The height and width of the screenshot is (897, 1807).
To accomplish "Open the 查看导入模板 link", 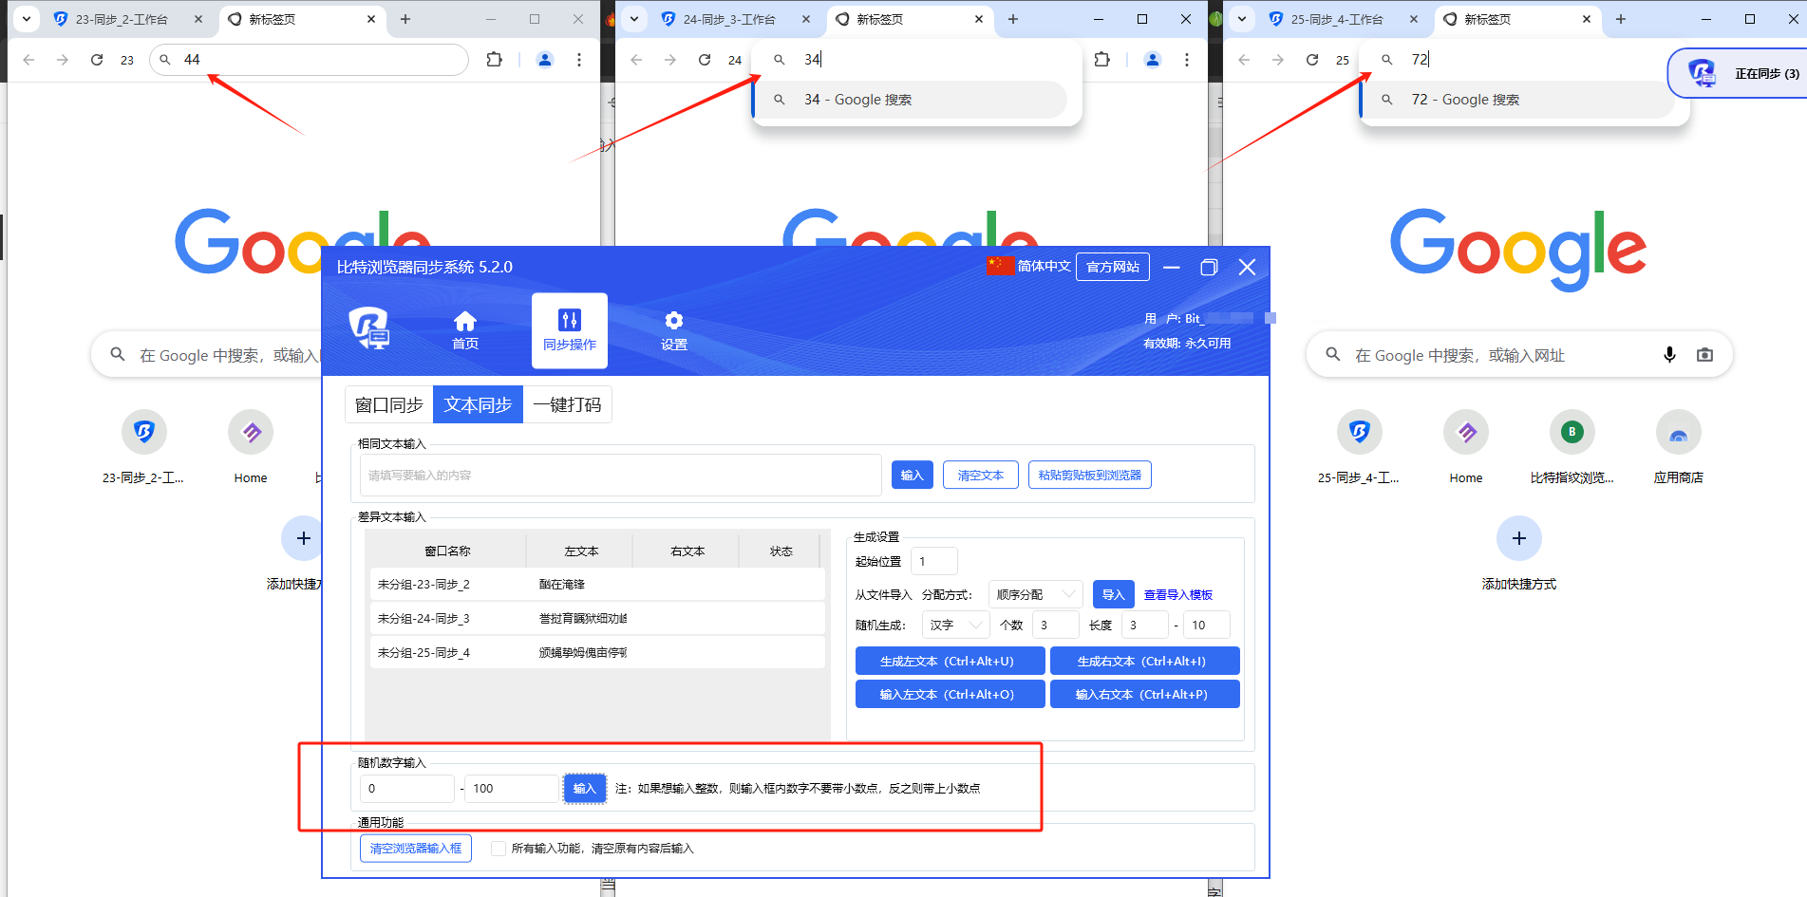I will coord(1177,595).
